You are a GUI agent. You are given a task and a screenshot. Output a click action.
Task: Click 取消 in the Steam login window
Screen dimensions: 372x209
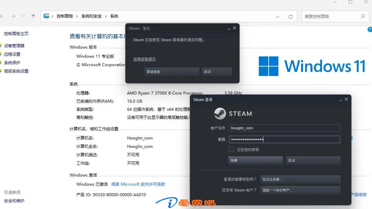coord(313,160)
